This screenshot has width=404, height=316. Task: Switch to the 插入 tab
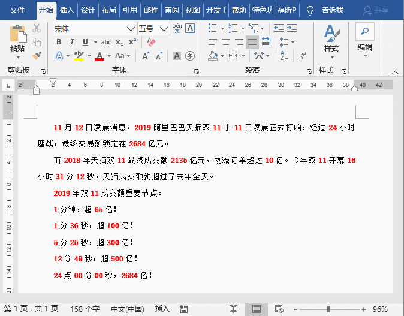[x=67, y=10]
